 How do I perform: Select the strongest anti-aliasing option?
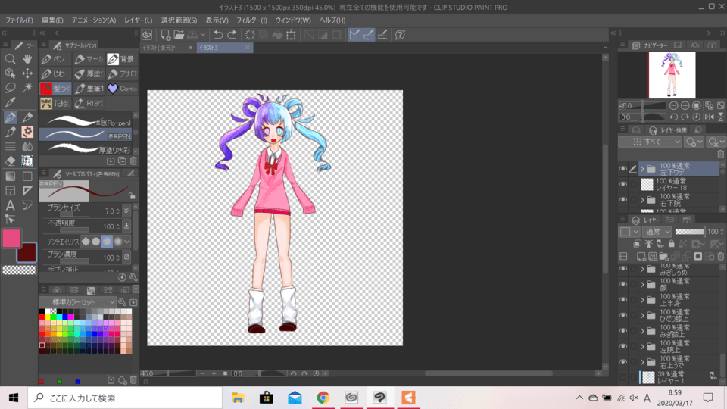[x=118, y=241]
